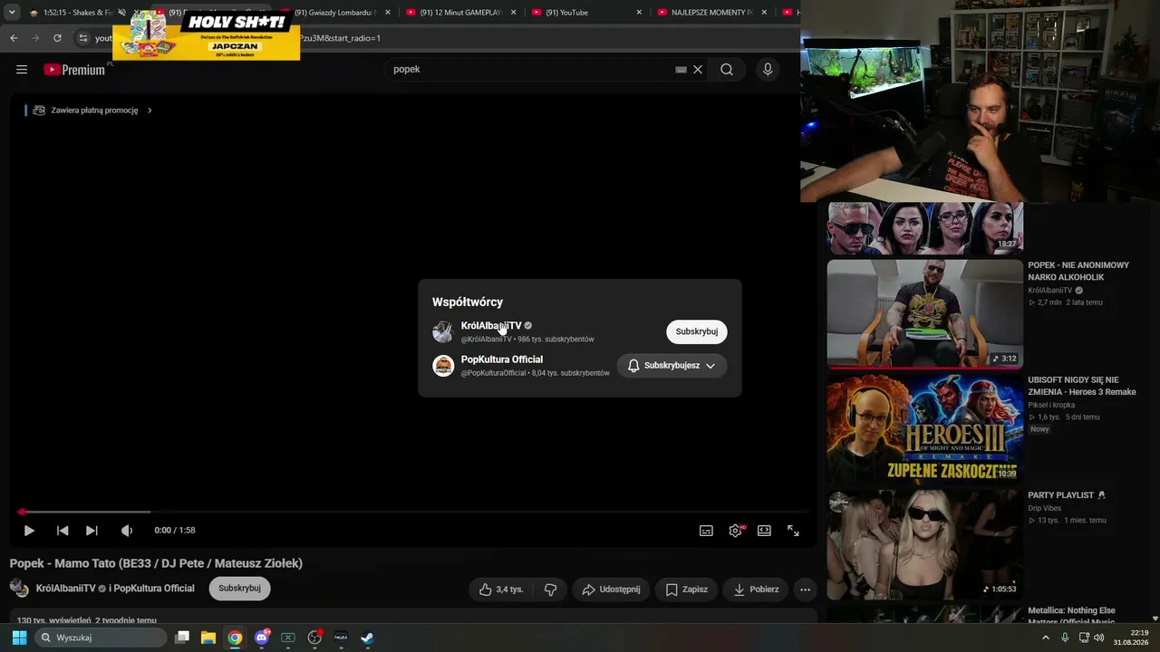Open the KrólAlbaniiTV avatar below video
Image resolution: width=1160 pixels, height=652 pixels.
pos(19,588)
